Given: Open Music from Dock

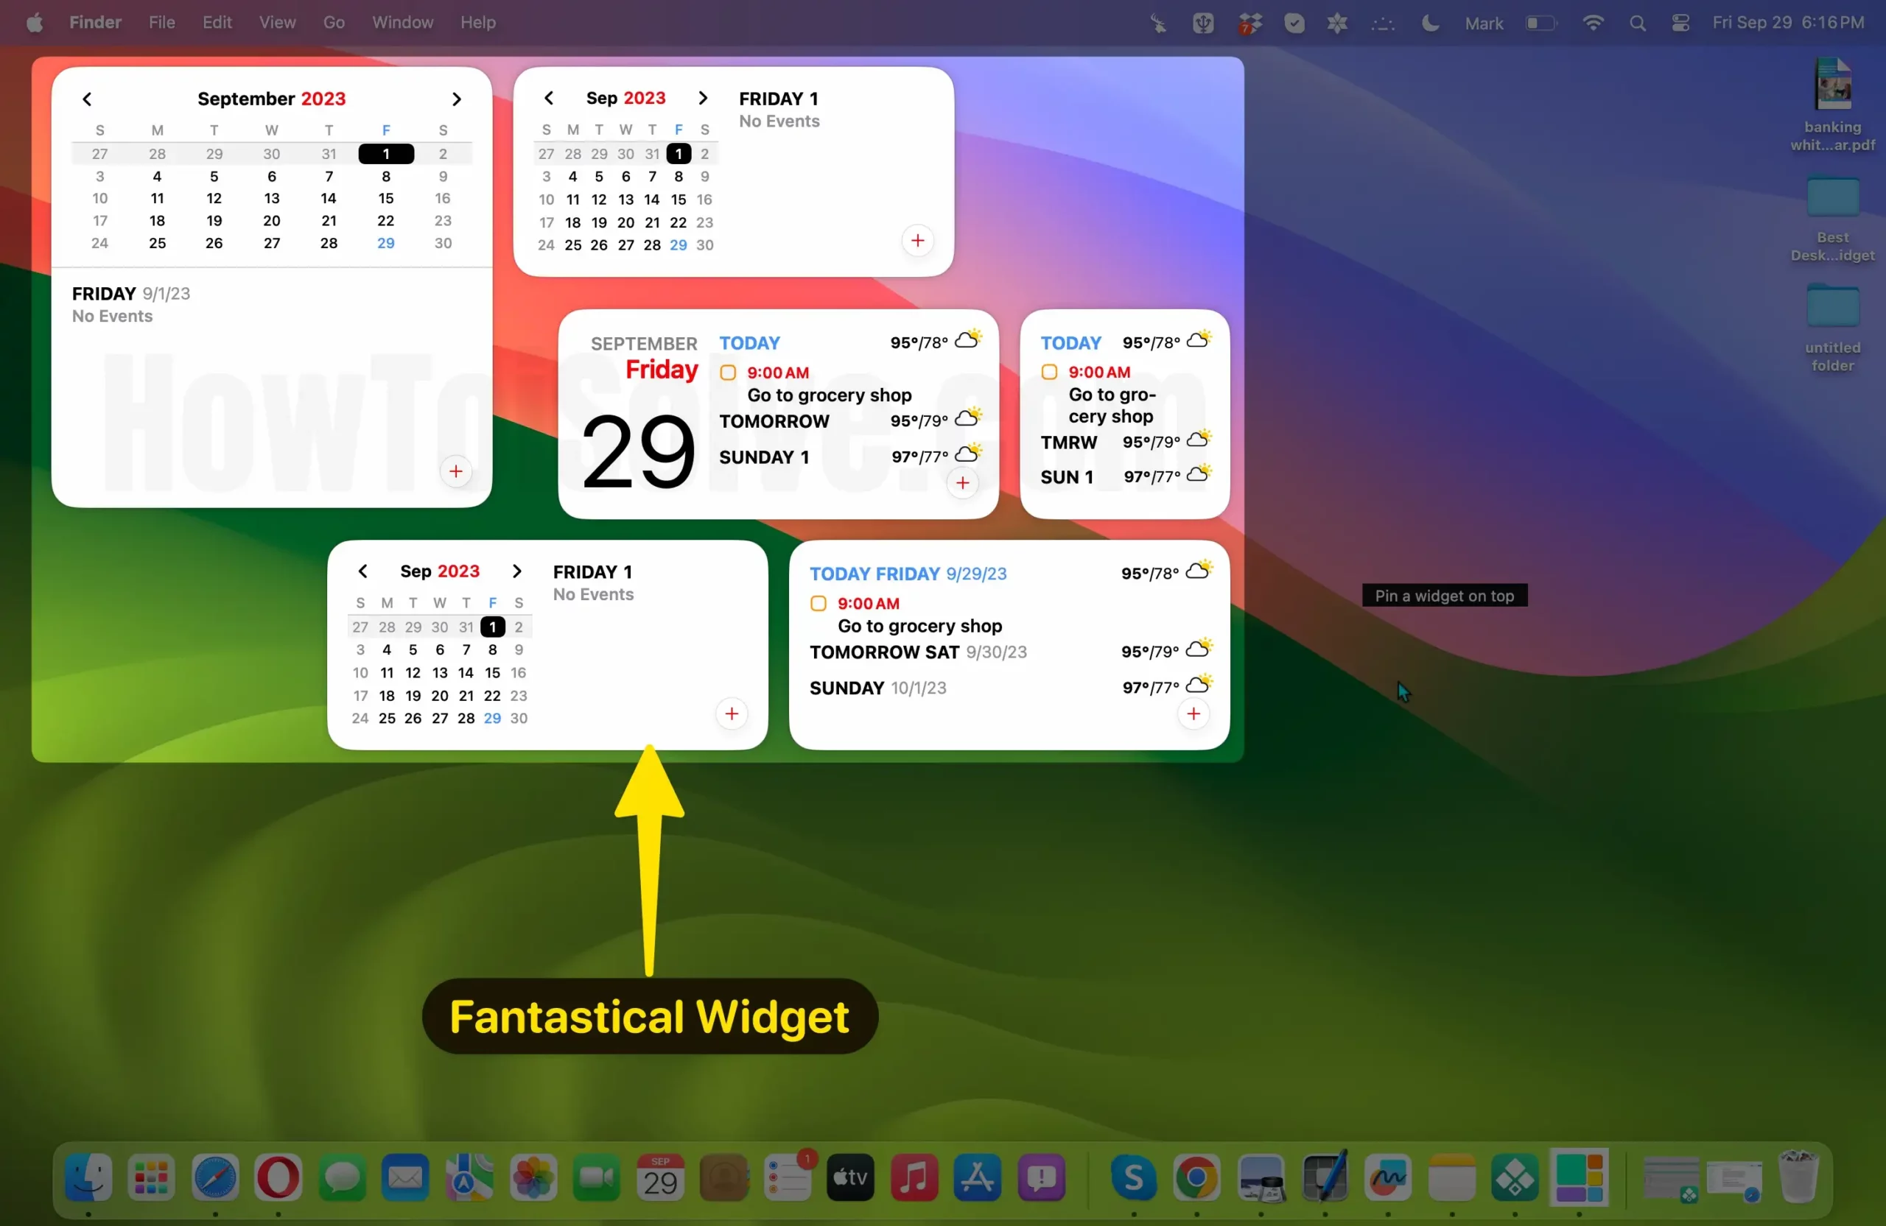Looking at the screenshot, I should tap(914, 1177).
